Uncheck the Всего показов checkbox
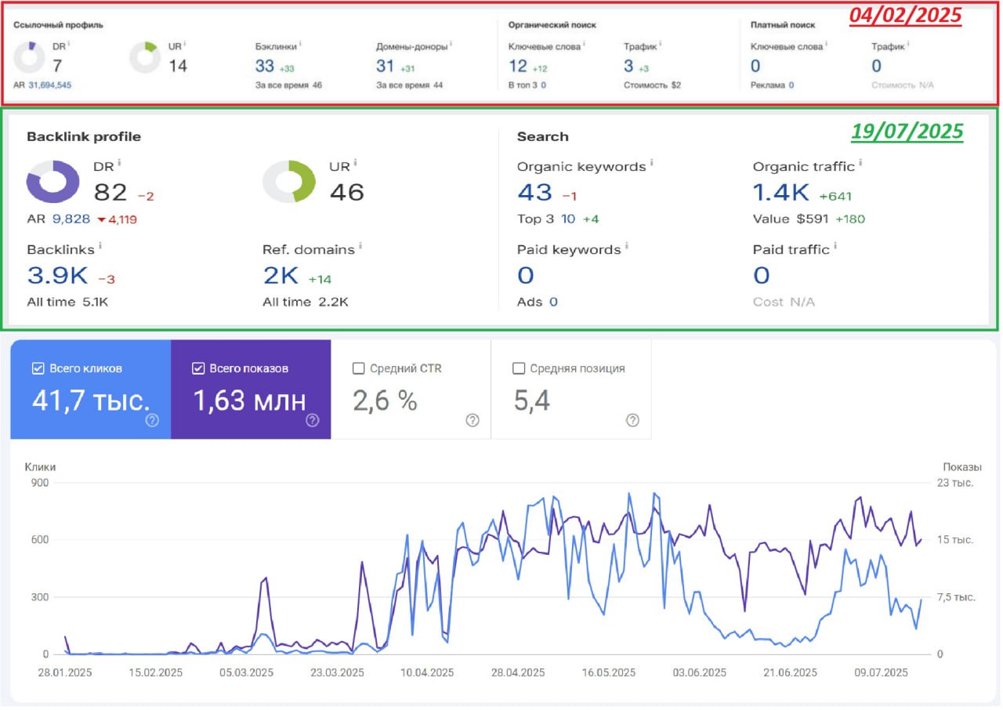 (198, 368)
